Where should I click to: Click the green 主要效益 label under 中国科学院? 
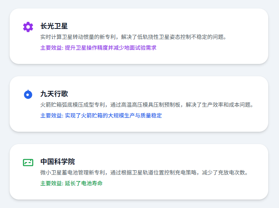point(52,183)
